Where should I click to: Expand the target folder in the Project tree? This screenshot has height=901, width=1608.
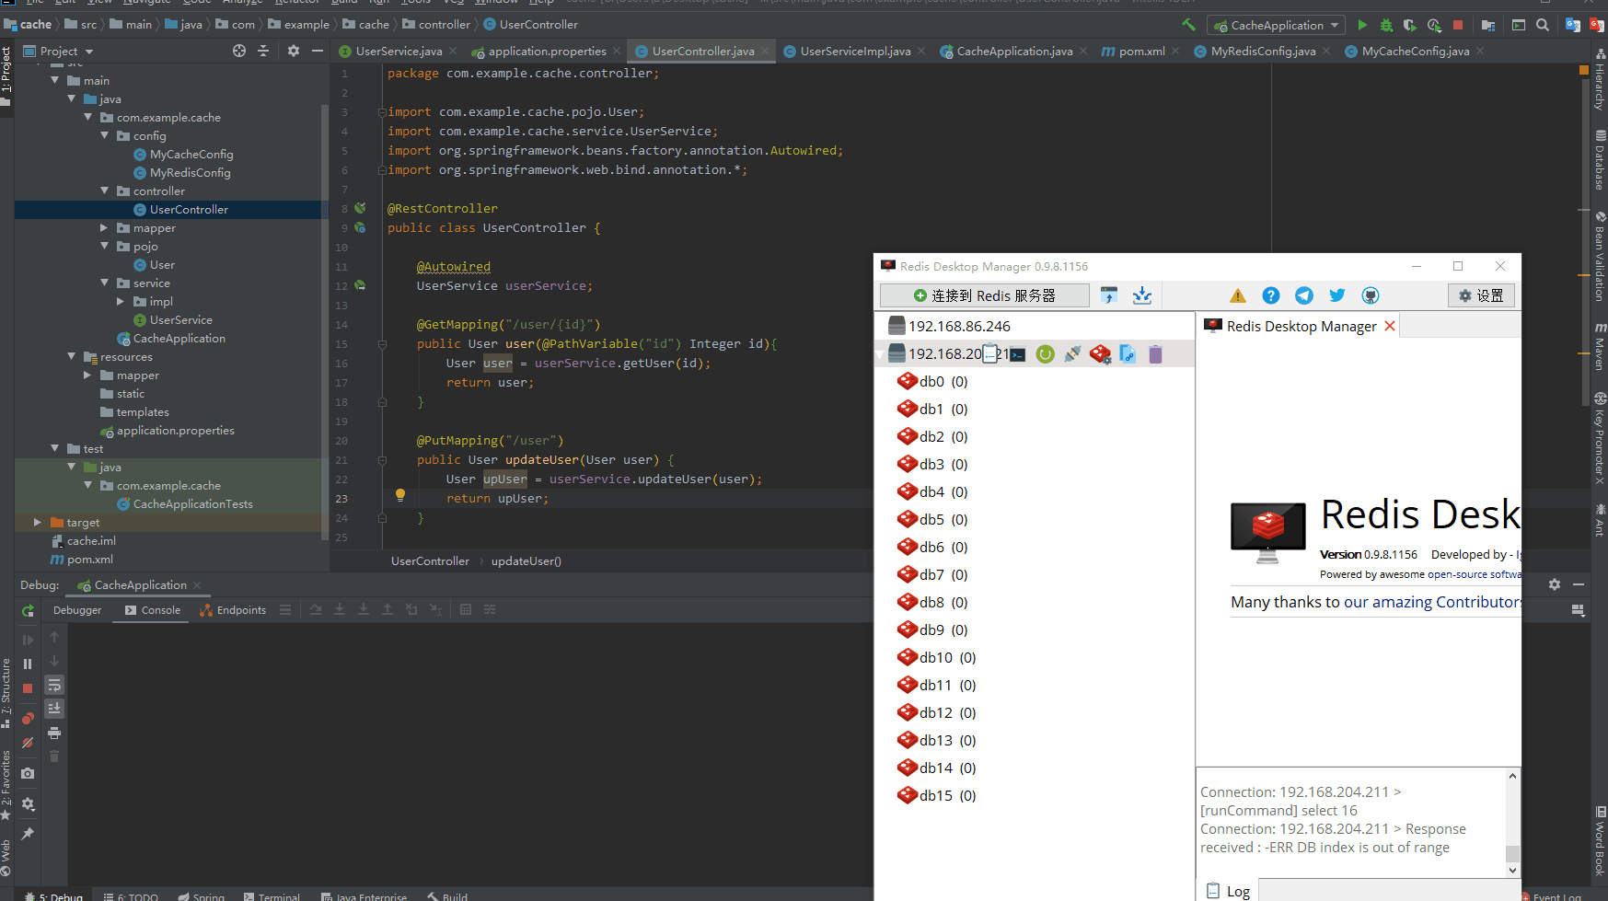pyautogui.click(x=38, y=523)
